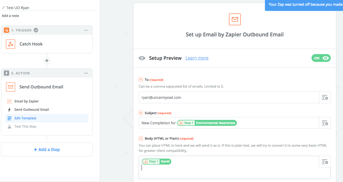Click Add a note
This screenshot has height=182, width=343.
click(x=10, y=16)
